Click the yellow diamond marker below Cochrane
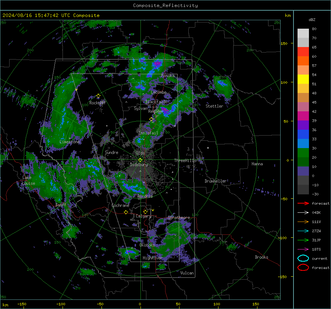331x309 pixels. pyautogui.click(x=126, y=212)
